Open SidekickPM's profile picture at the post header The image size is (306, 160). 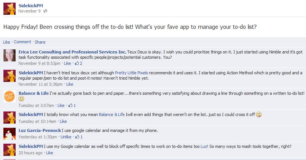10,9
